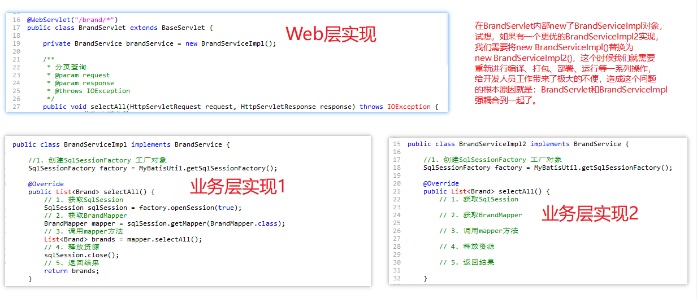Click the red explanation paragraph about coupling

point(571,63)
